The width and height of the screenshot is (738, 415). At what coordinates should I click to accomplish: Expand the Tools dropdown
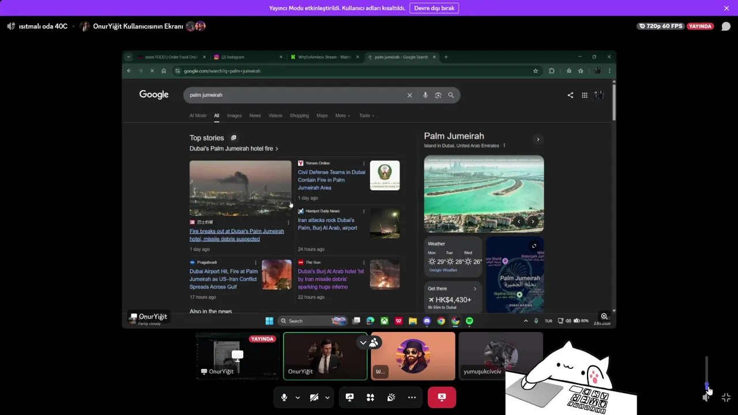(367, 115)
